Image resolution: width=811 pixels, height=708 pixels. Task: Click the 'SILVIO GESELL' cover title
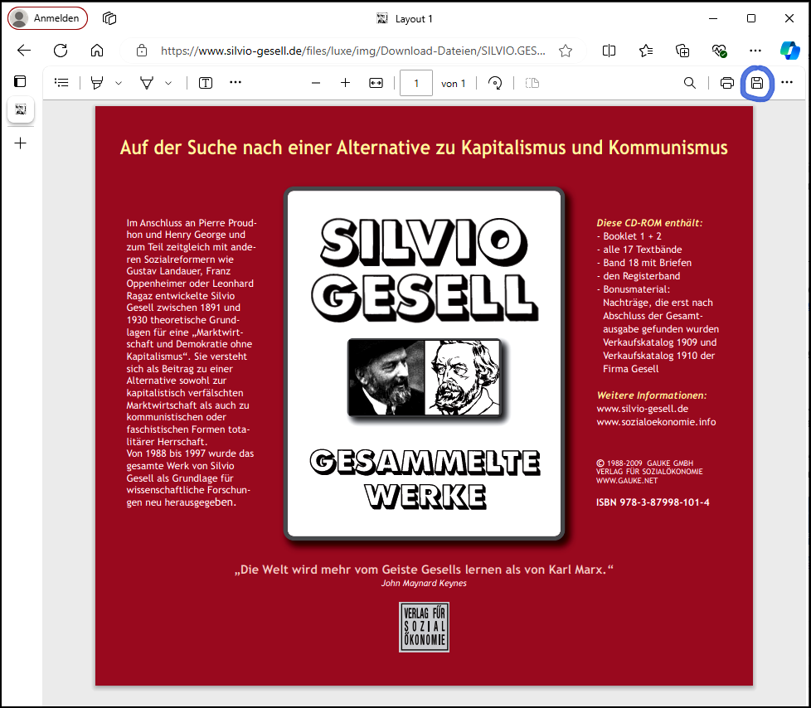[425, 270]
